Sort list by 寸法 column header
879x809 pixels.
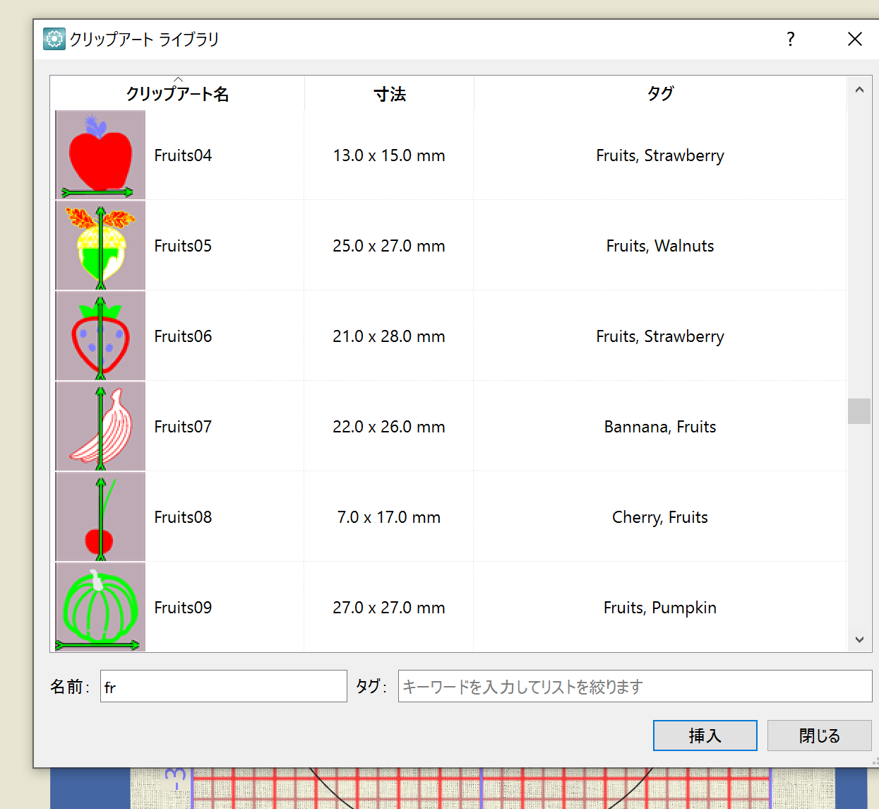tap(389, 94)
